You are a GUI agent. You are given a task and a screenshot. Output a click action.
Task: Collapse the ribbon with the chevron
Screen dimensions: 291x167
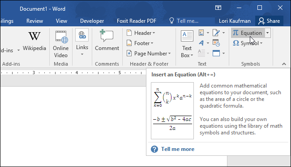[284, 64]
